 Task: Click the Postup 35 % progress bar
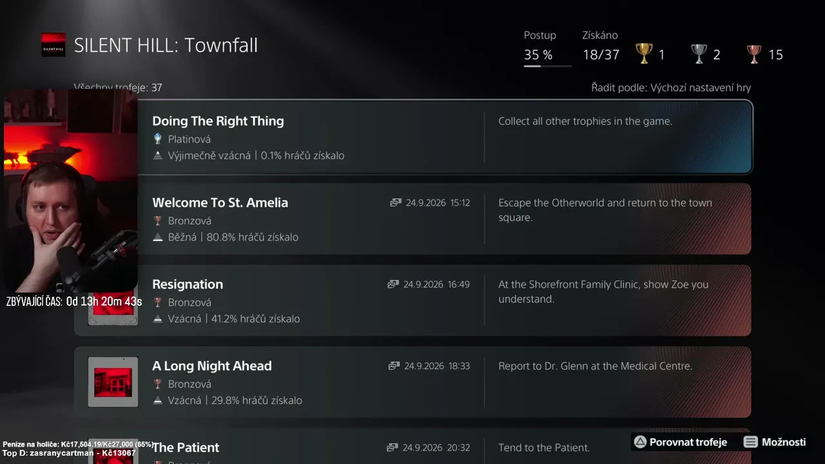click(x=547, y=66)
